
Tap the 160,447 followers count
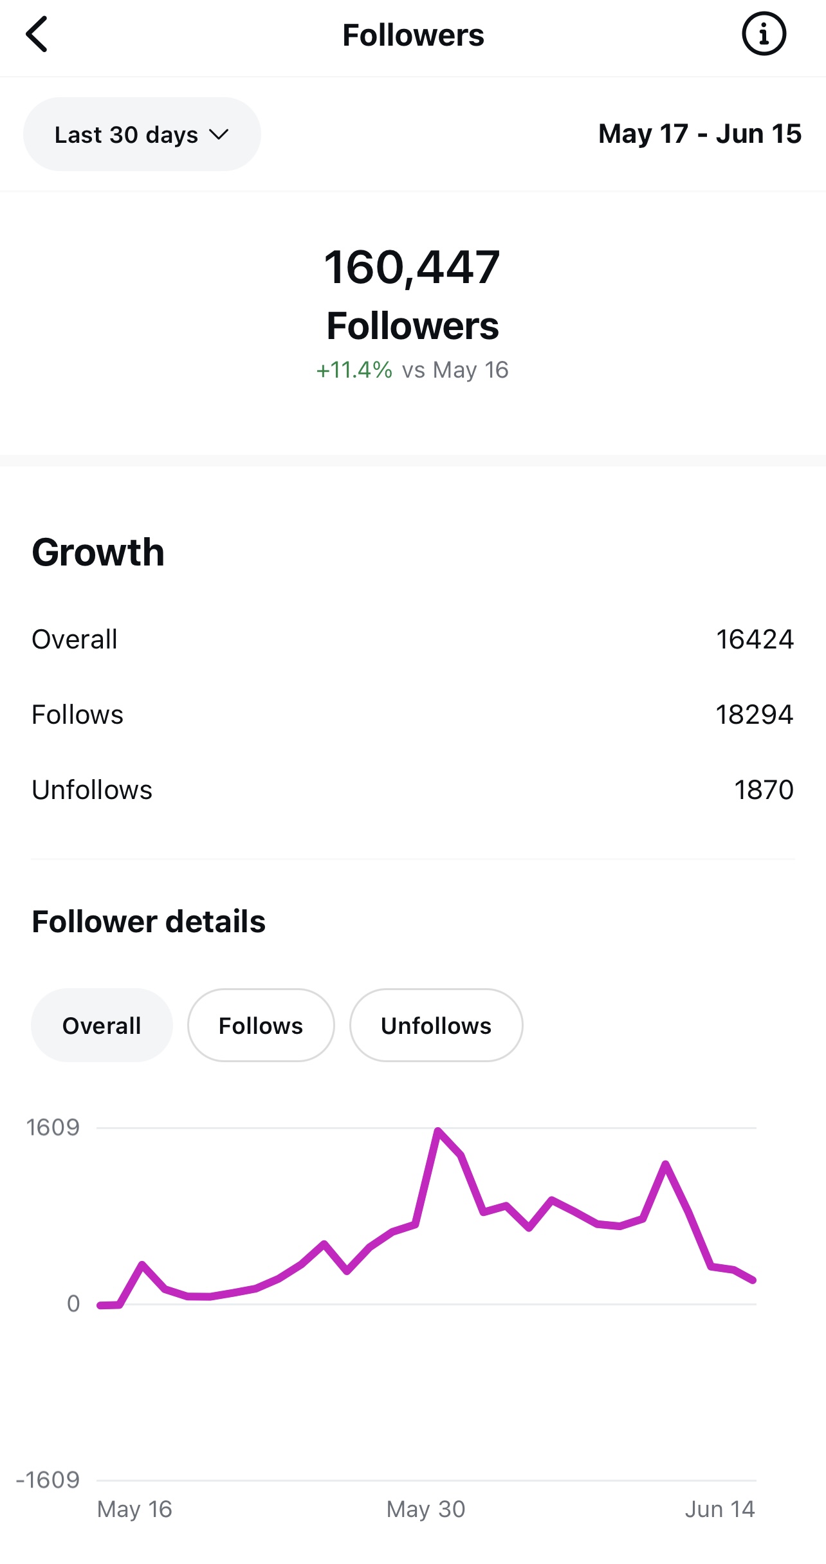click(x=412, y=268)
